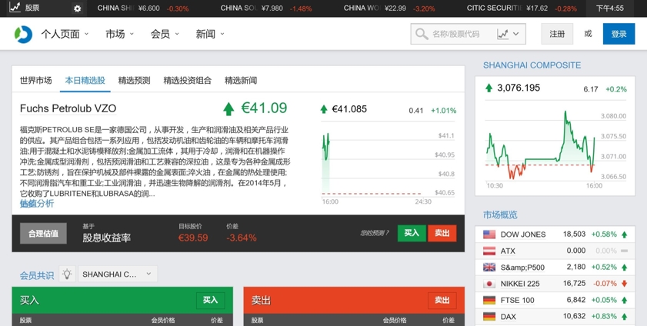
Task: Open the 估值分析 link below description
Action: click(x=37, y=203)
